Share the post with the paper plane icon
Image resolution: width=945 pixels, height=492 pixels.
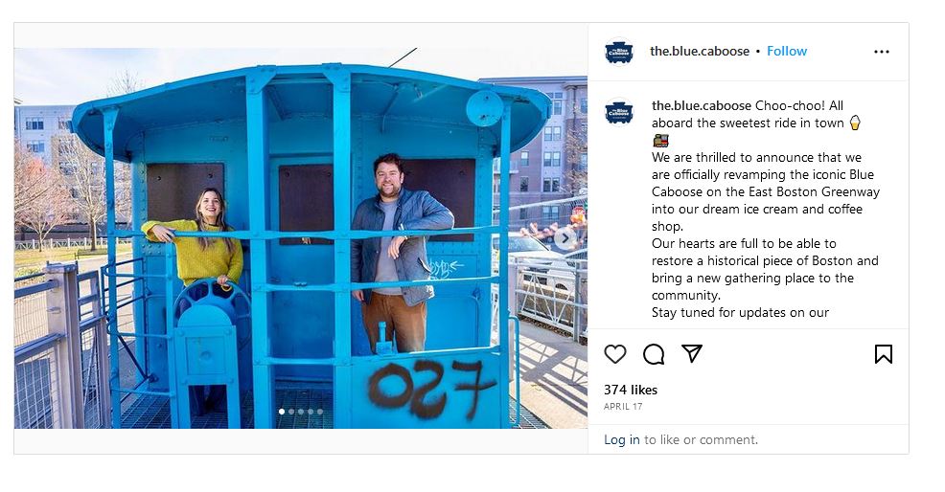coord(692,353)
